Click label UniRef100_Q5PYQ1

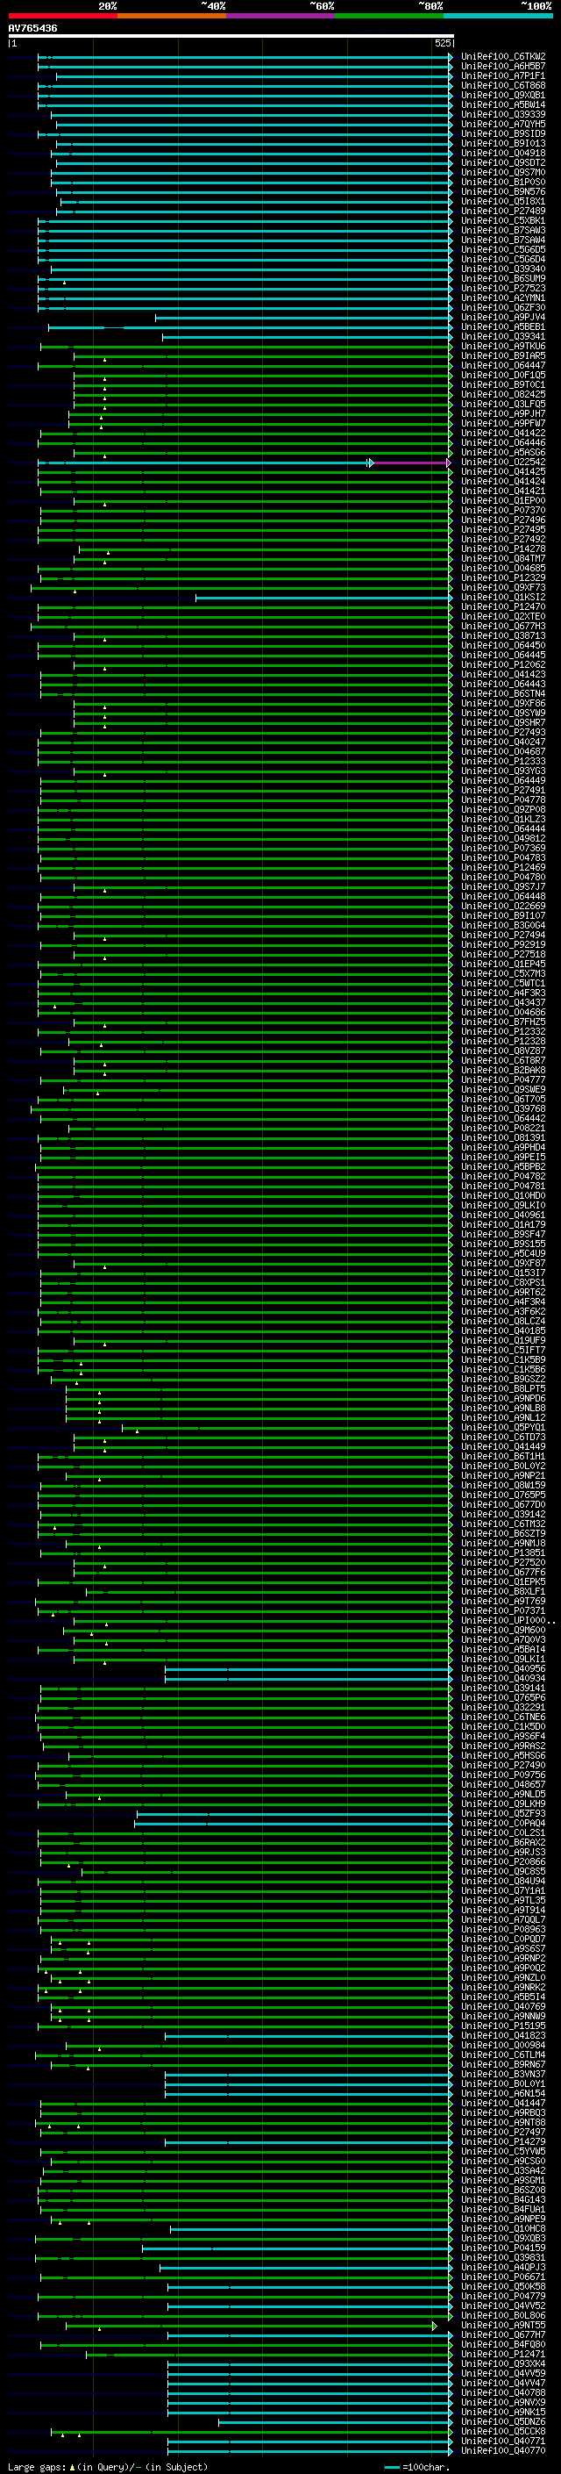(503, 1427)
